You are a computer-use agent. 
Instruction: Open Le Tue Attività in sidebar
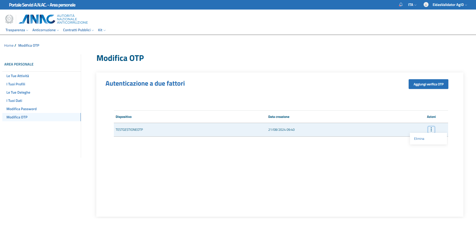pos(18,76)
